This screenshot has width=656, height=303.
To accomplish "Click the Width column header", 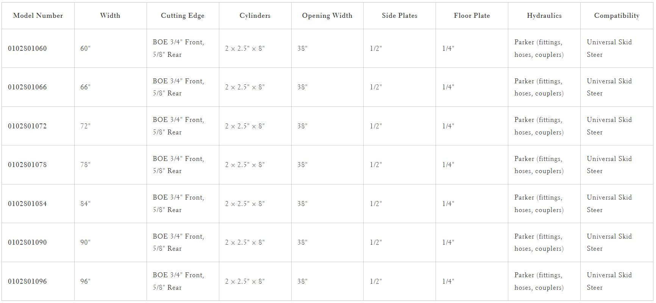I will coord(110,16).
